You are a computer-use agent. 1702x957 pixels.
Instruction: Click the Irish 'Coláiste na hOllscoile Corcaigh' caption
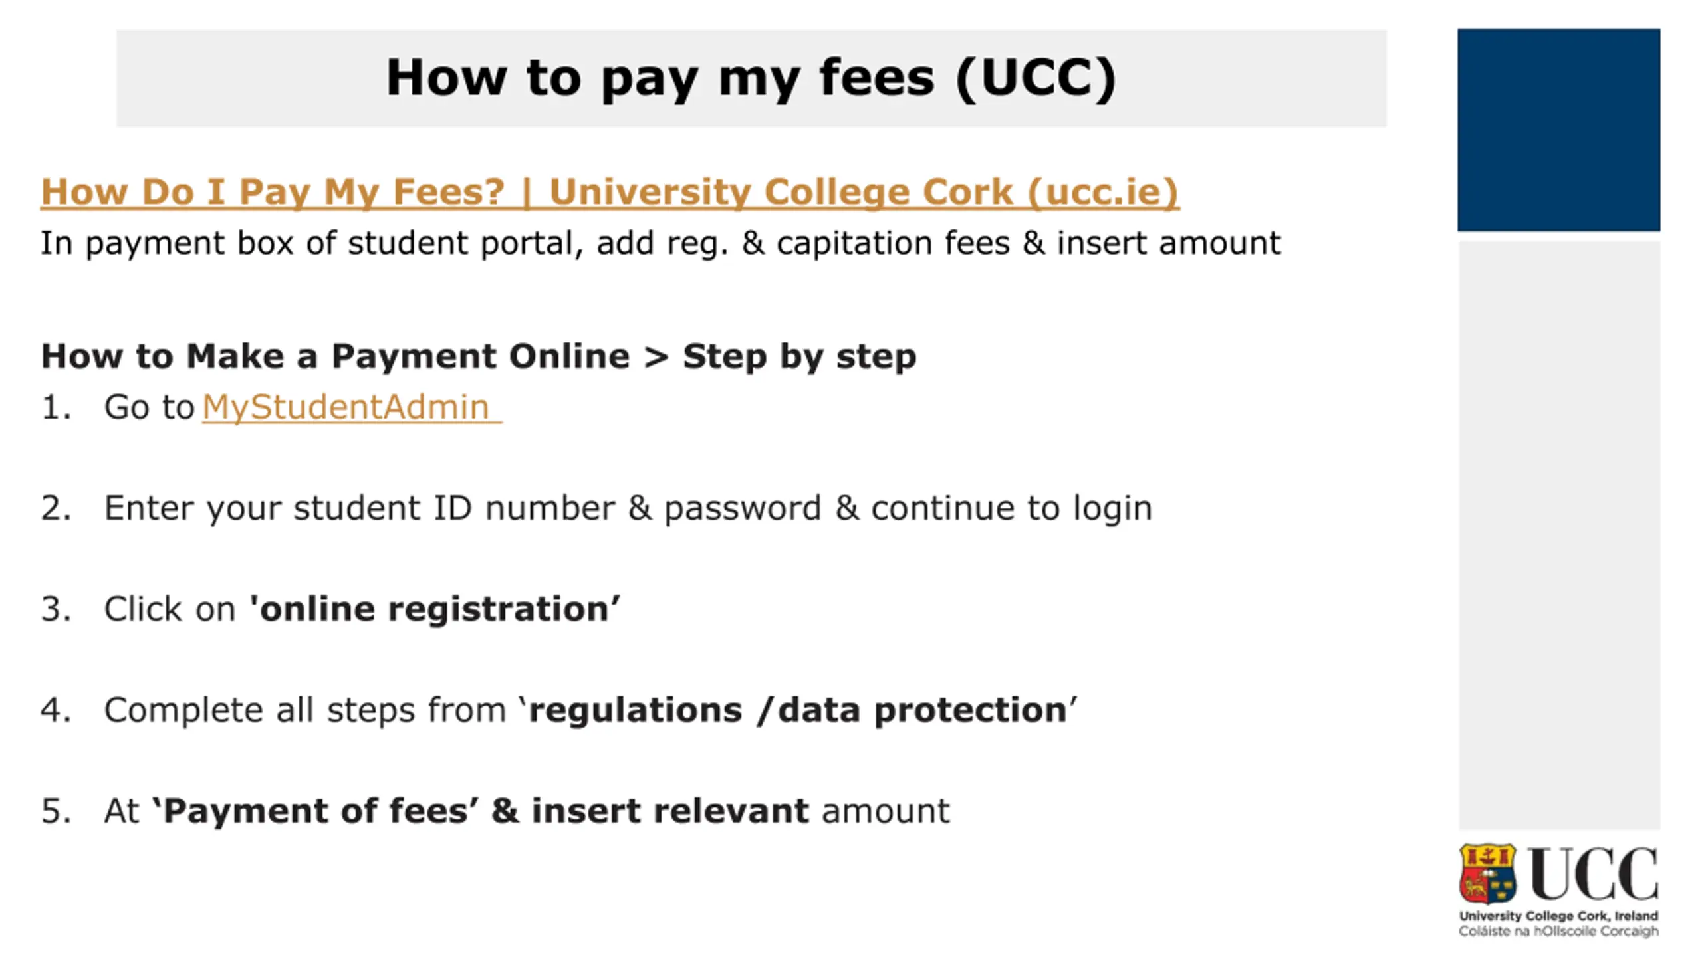coord(1558,931)
